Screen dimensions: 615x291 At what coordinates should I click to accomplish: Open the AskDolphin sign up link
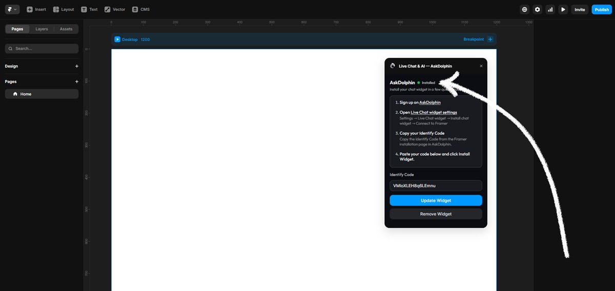coord(429,102)
